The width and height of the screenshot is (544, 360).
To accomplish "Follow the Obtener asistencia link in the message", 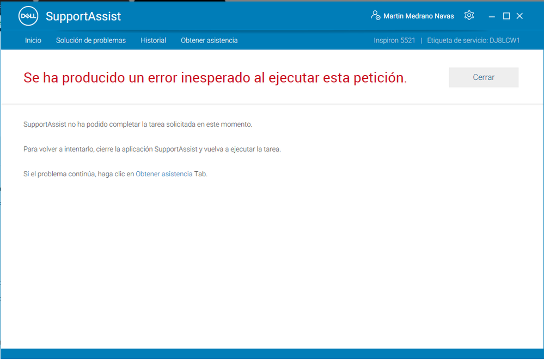I will point(164,174).
